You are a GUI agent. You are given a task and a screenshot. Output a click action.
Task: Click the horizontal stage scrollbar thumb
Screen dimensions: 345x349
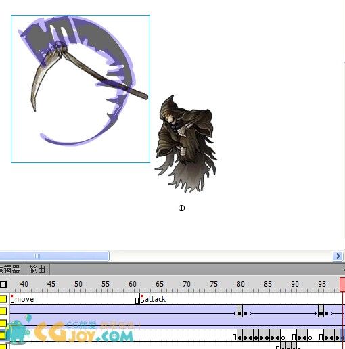[54, 256]
